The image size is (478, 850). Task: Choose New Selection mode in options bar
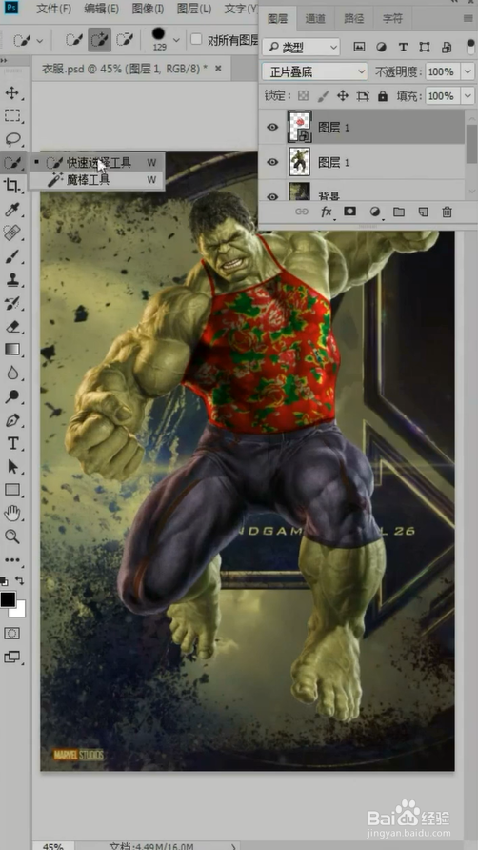pyautogui.click(x=74, y=40)
